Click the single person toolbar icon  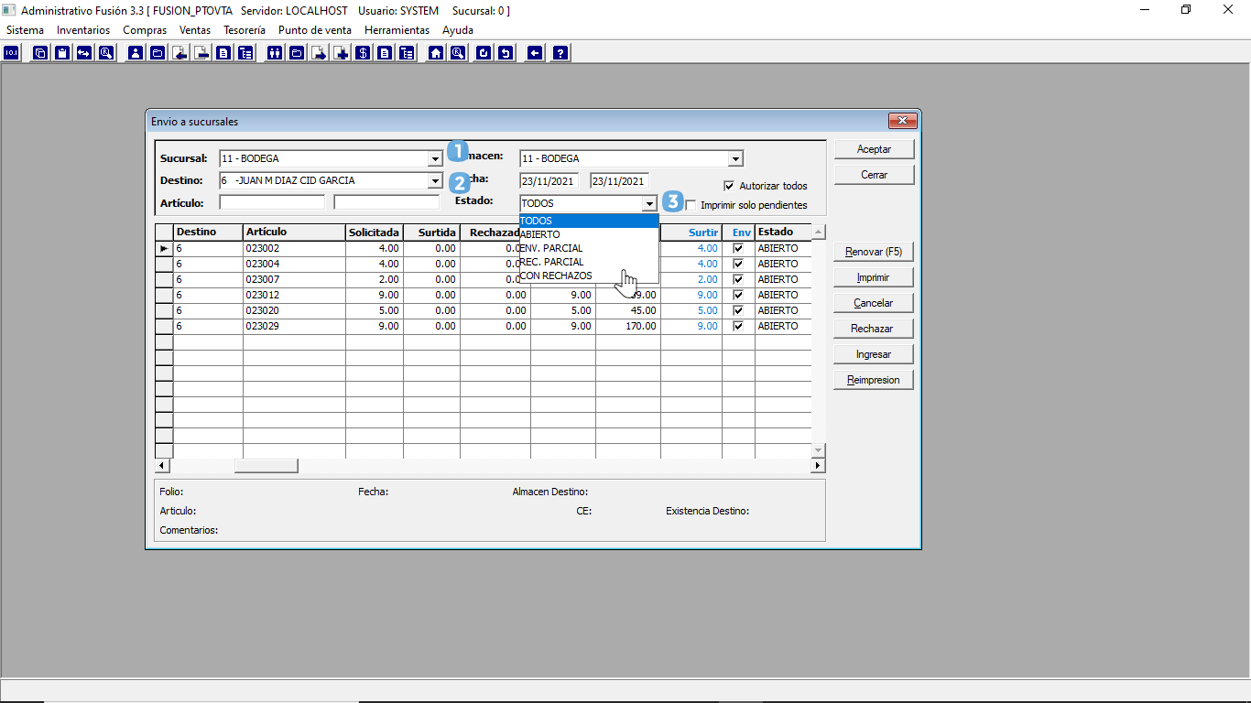136,53
